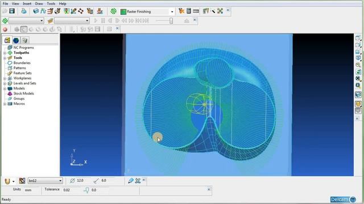Open the Toolpath Strategies green icon
Screen dimensions: 364x204
tap(113, 11)
